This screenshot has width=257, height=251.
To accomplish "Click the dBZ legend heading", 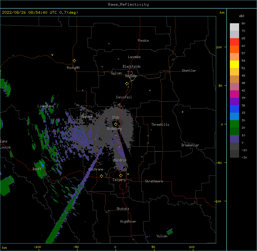I will click(241, 16).
